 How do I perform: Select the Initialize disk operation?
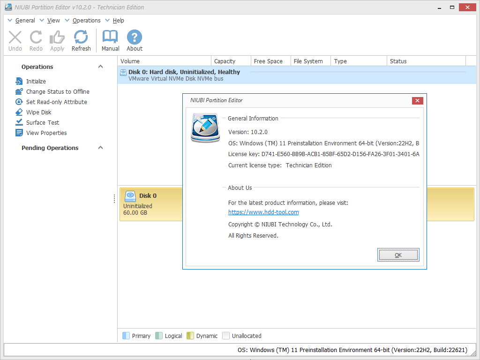(x=36, y=82)
